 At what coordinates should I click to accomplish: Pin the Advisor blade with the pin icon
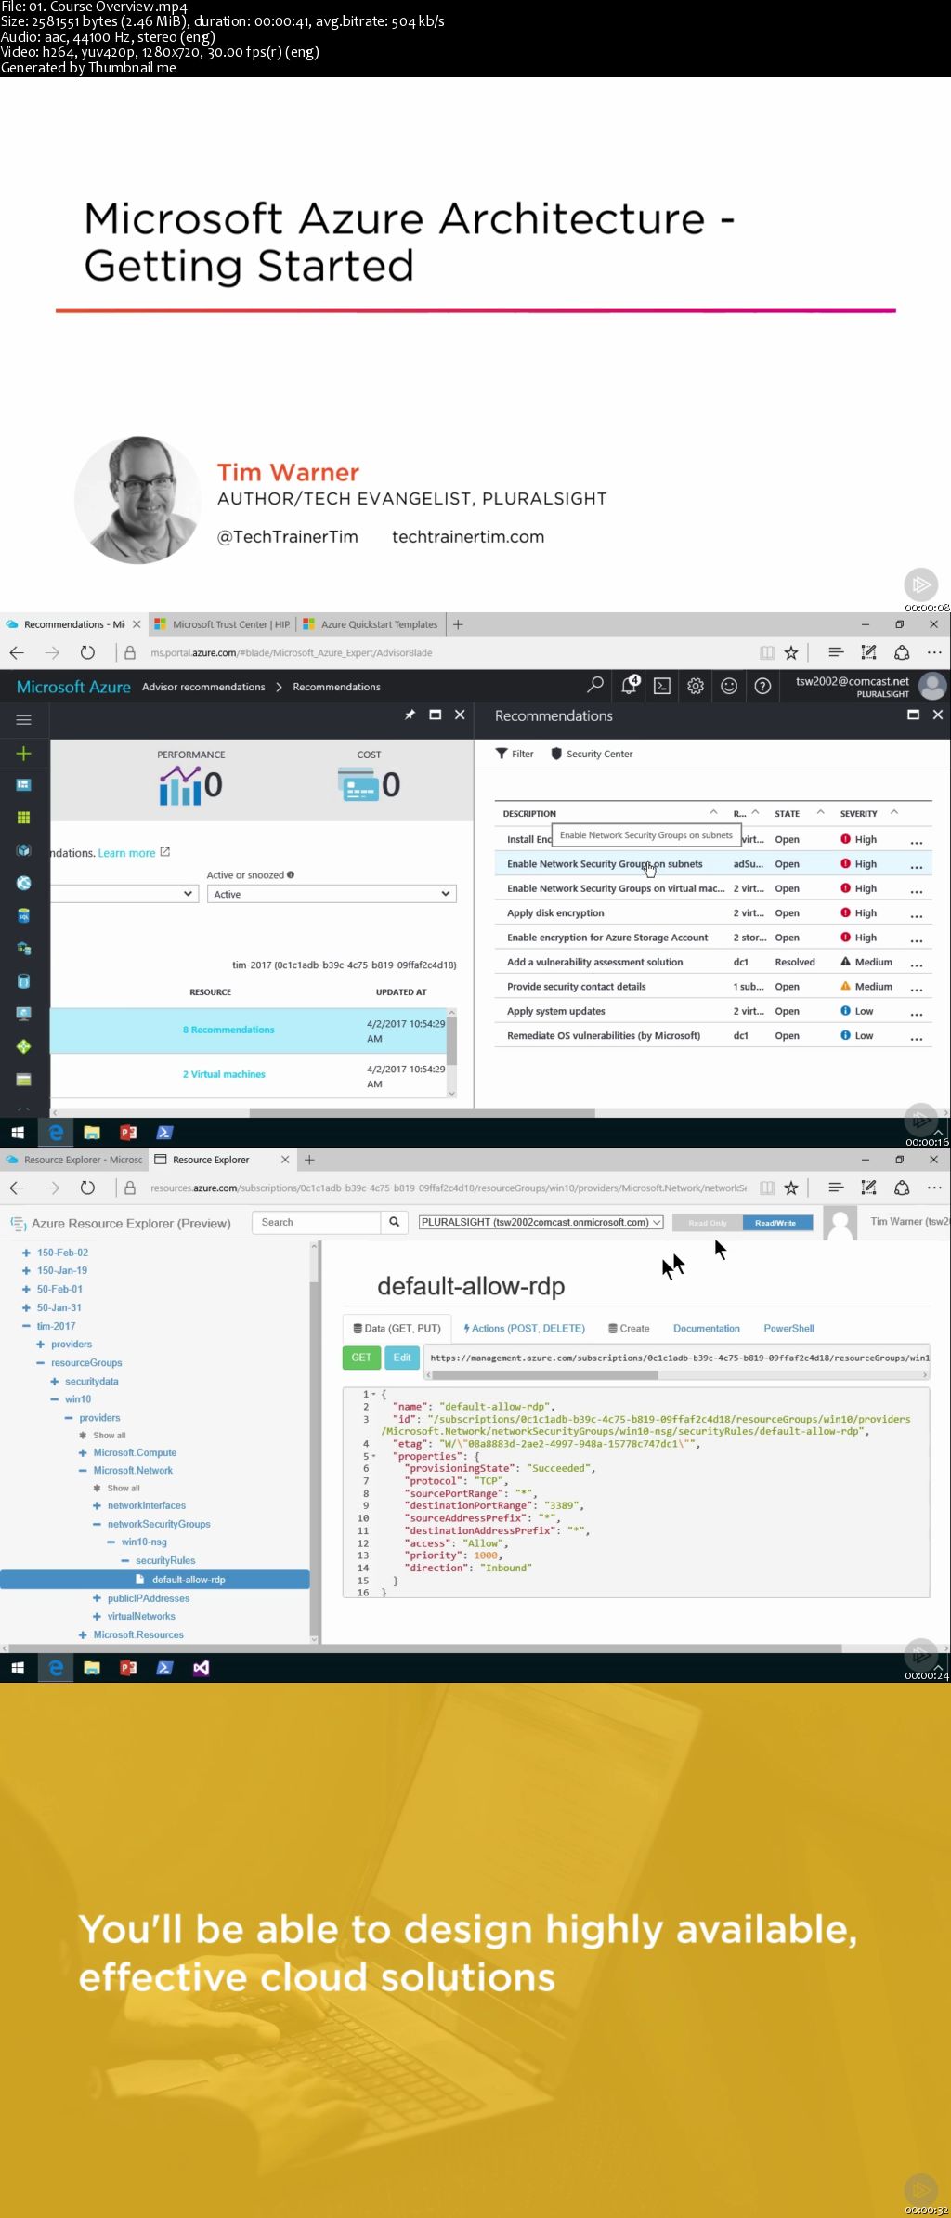click(x=410, y=715)
